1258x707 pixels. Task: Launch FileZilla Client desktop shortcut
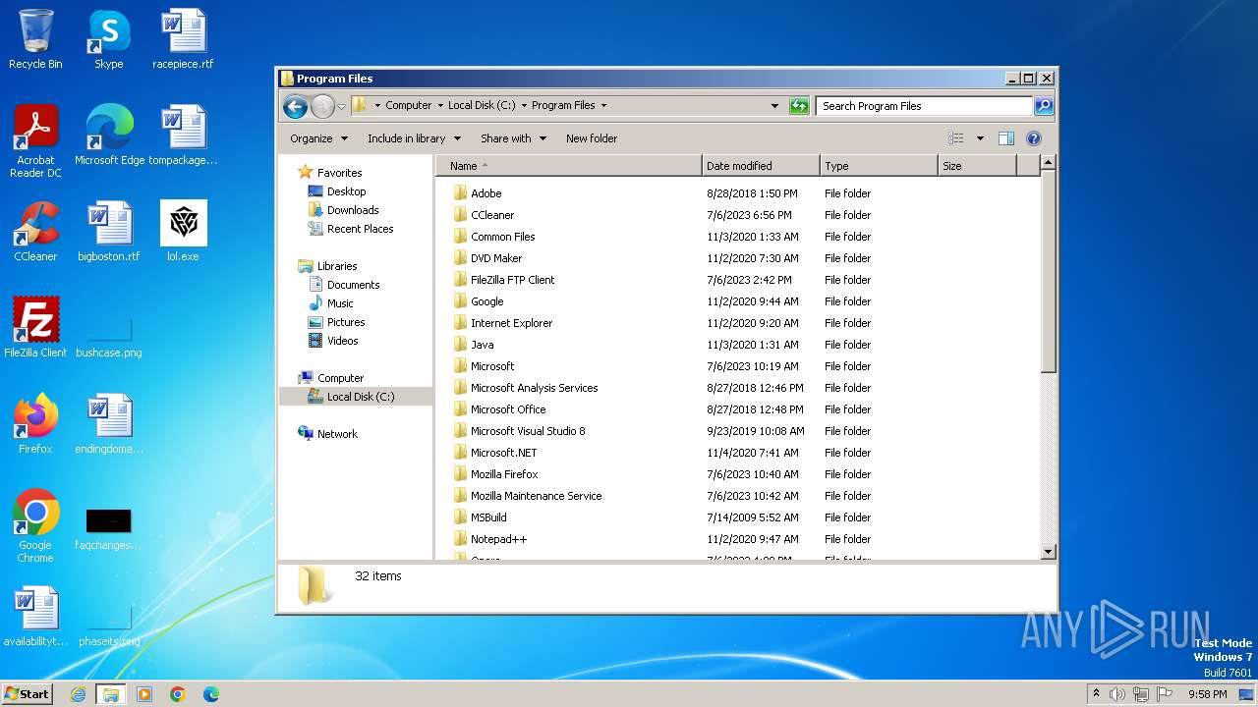coord(35,328)
